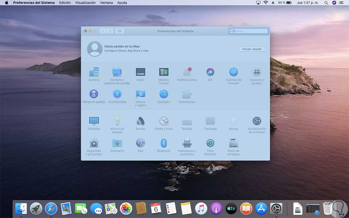Focus the Buscar search field
This screenshot has height=218, width=349.
(x=248, y=31)
